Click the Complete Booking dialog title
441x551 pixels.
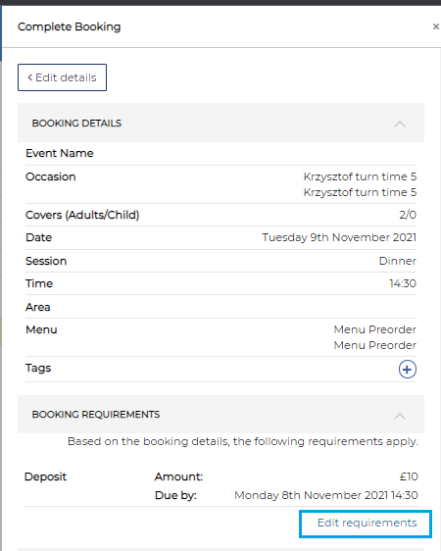tap(70, 26)
